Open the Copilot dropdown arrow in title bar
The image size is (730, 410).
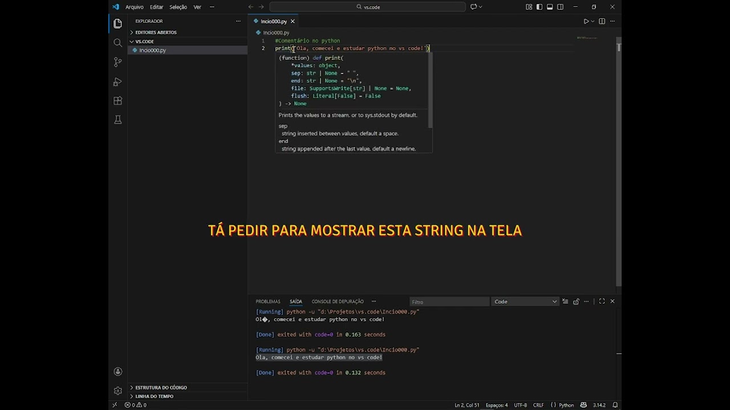click(480, 7)
